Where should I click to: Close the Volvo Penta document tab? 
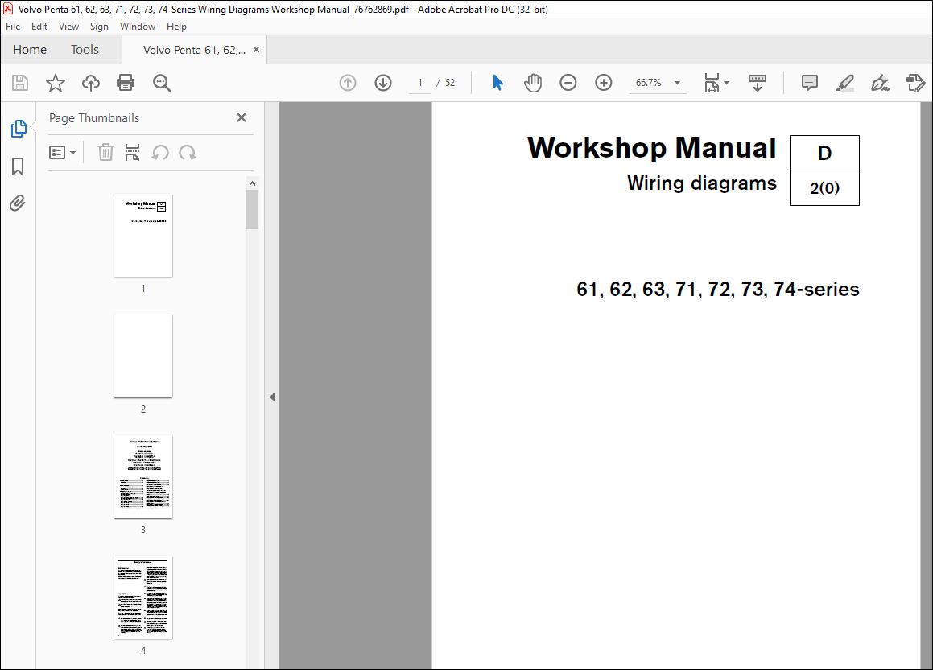pyautogui.click(x=257, y=50)
